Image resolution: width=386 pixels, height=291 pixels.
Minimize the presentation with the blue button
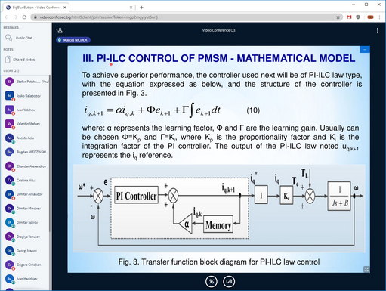click(x=365, y=50)
